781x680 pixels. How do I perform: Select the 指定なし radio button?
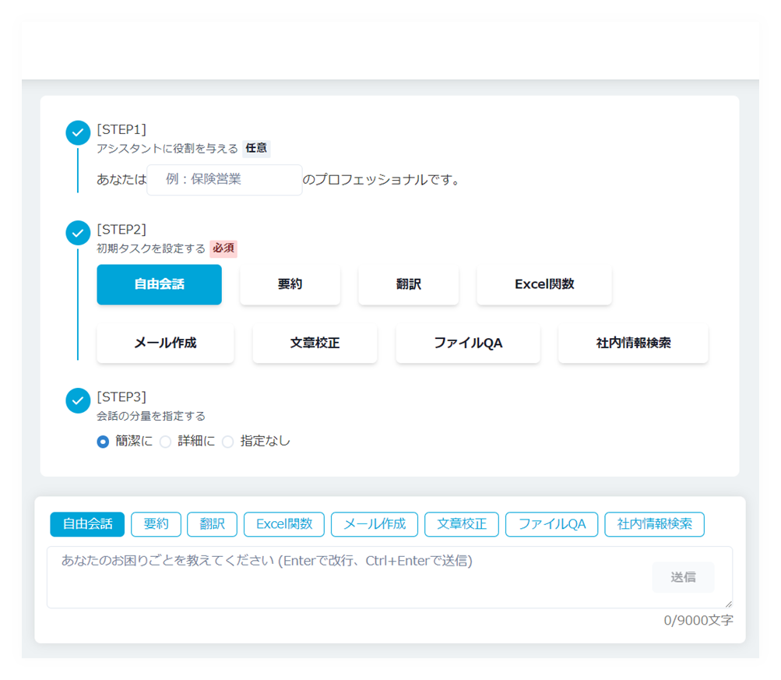[227, 442]
